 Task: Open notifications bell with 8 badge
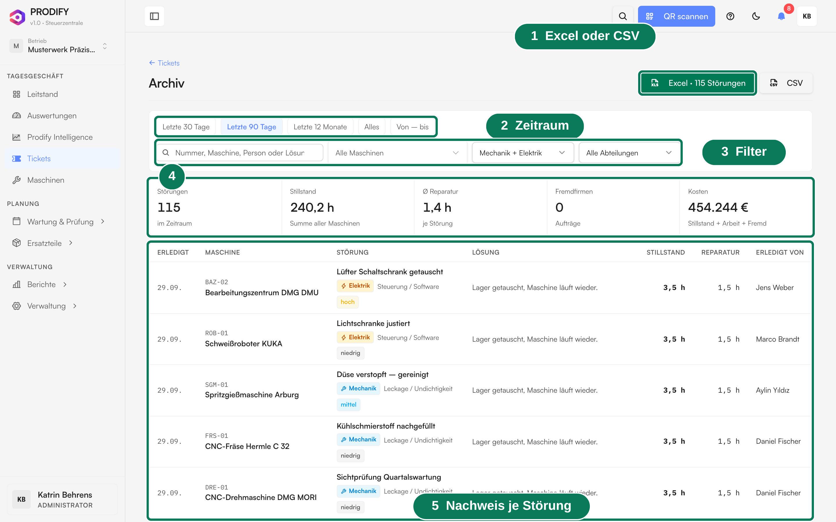[x=781, y=16]
